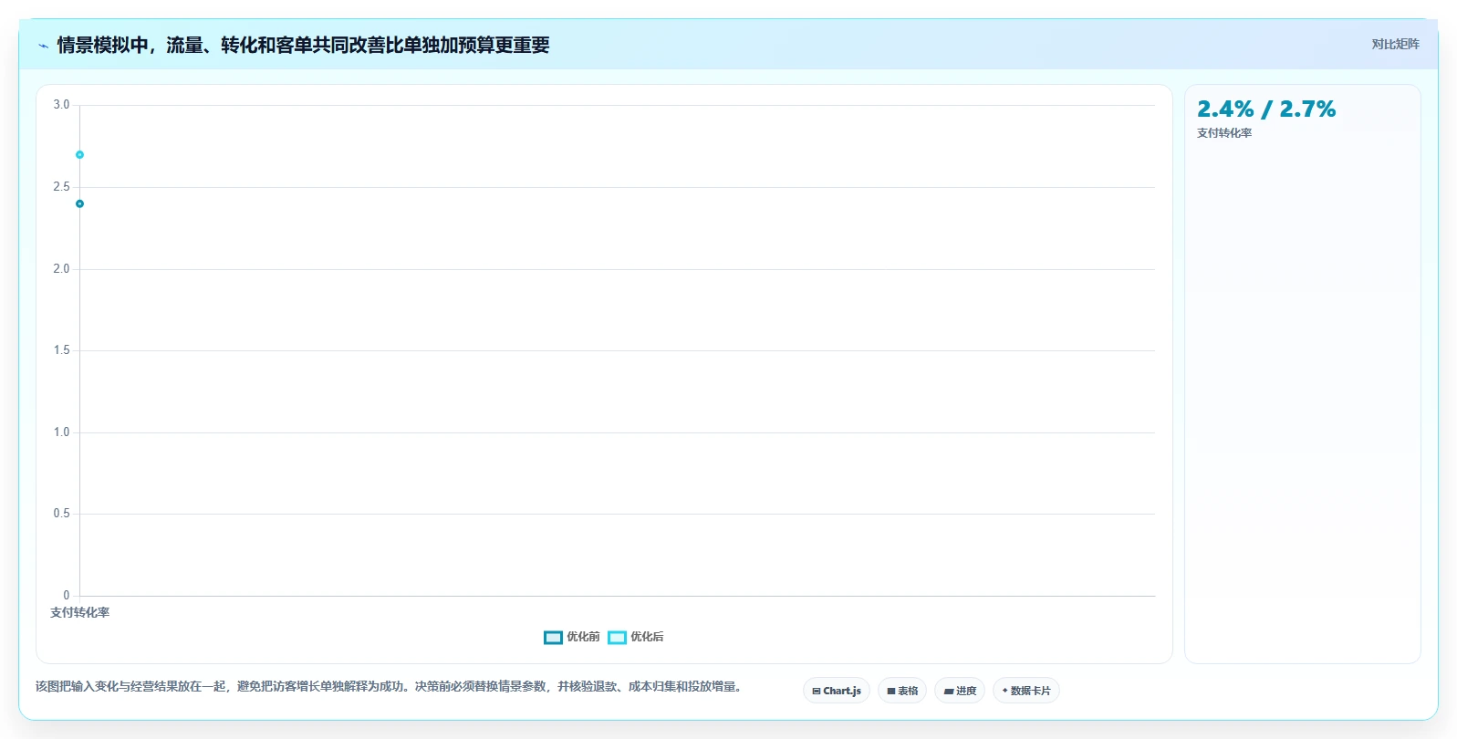Toggle the 优化前 legend series
The height and width of the screenshot is (739, 1457).
pyautogui.click(x=572, y=637)
